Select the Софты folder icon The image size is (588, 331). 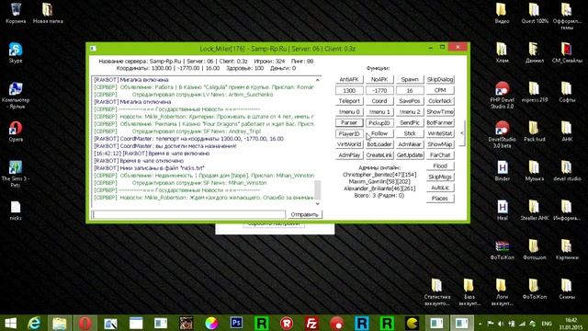(x=567, y=92)
